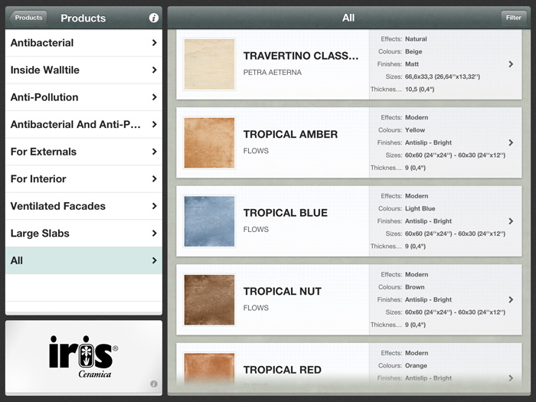Open the Filter button
This screenshot has height=402, width=536.
pyautogui.click(x=512, y=18)
